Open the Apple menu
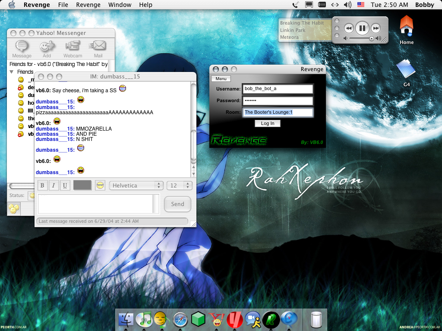The width and height of the screenshot is (442, 331). (12, 4)
